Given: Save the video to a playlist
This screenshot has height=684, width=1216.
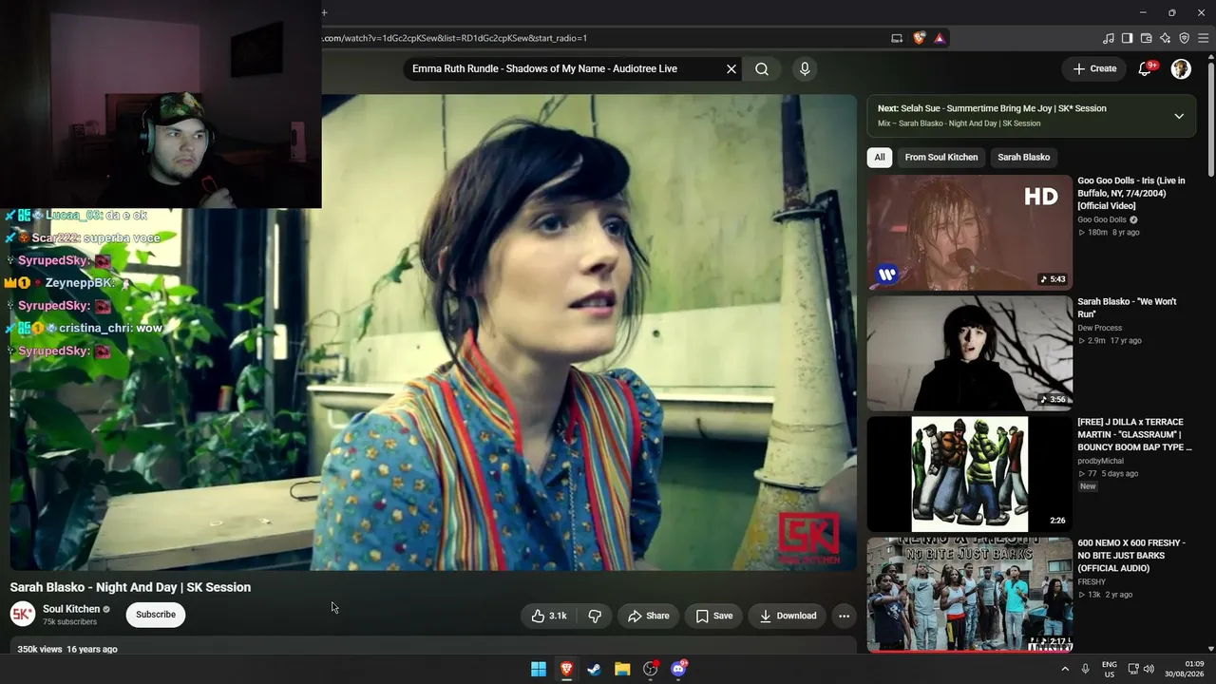Looking at the screenshot, I should 714,616.
